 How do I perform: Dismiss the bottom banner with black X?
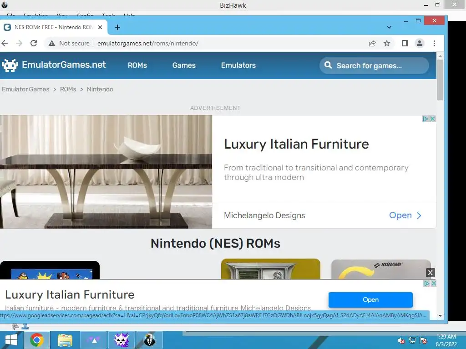pyautogui.click(x=430, y=273)
